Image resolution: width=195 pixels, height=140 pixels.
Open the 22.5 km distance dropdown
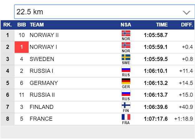point(104,12)
